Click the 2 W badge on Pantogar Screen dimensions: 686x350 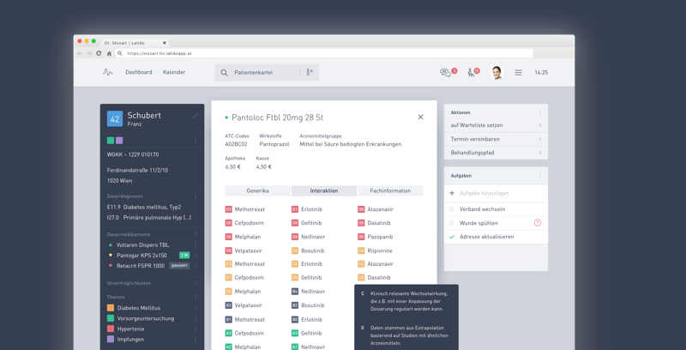[x=184, y=256]
